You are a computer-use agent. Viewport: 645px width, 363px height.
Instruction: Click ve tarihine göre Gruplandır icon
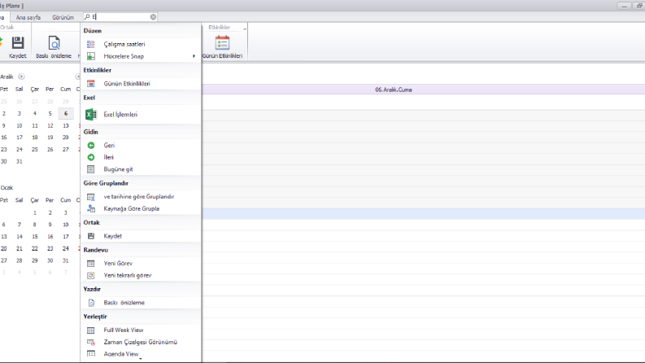[91, 197]
